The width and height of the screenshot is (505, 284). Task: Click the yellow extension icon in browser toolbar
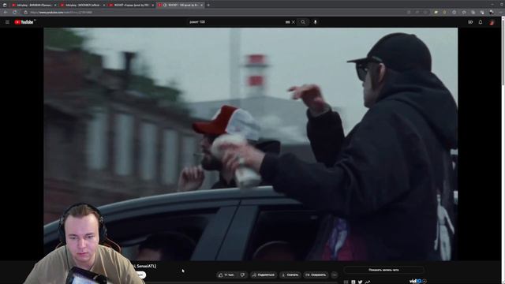pos(436,13)
